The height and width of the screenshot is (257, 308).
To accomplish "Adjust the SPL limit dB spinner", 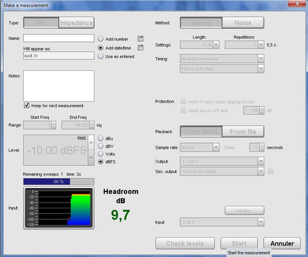I will [262, 110].
